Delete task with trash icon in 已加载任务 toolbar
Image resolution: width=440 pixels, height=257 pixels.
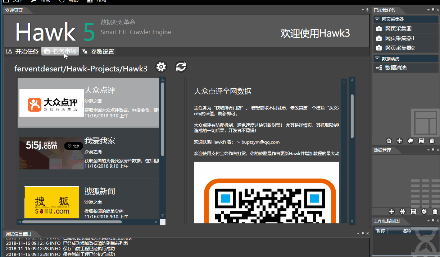[432, 141]
